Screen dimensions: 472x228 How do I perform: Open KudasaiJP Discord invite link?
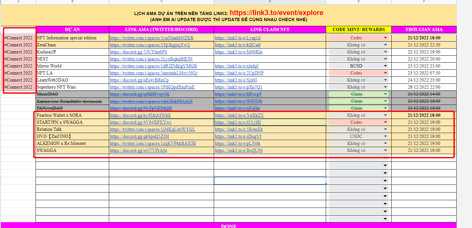(x=139, y=52)
